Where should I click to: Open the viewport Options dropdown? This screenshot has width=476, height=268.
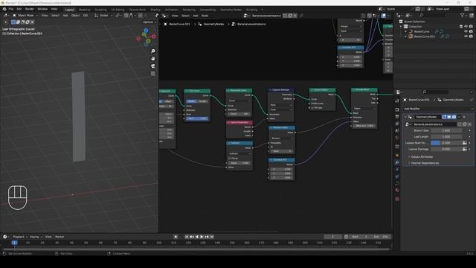coord(149,22)
